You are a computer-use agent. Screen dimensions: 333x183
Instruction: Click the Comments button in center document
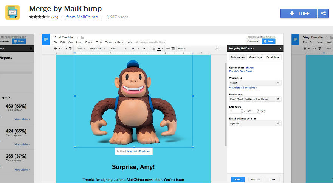point(253,42)
